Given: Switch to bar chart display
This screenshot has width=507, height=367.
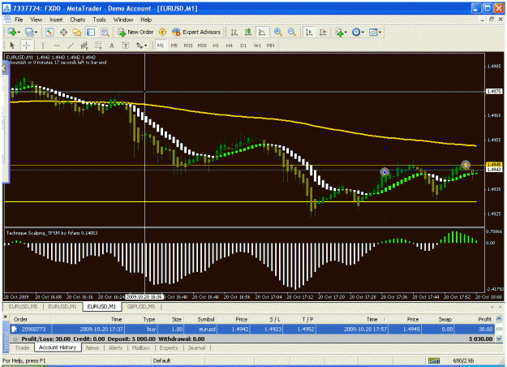Looking at the screenshot, I should [234, 32].
